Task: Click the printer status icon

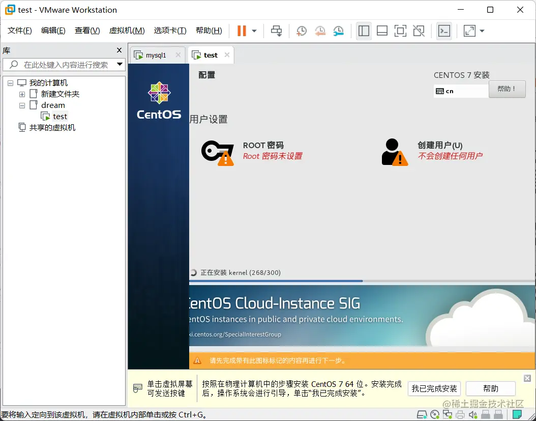Action: point(460,415)
